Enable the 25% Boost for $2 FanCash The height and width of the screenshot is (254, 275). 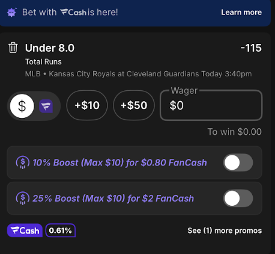[x=238, y=199]
